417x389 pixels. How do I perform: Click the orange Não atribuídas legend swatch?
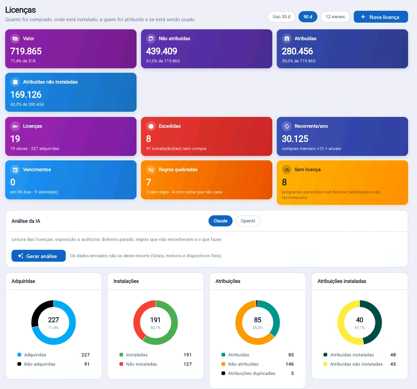click(x=223, y=364)
